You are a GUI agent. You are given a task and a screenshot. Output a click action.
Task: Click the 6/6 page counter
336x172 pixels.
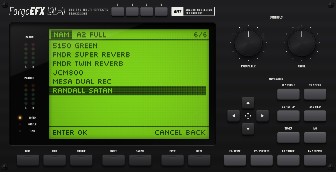(x=201, y=35)
